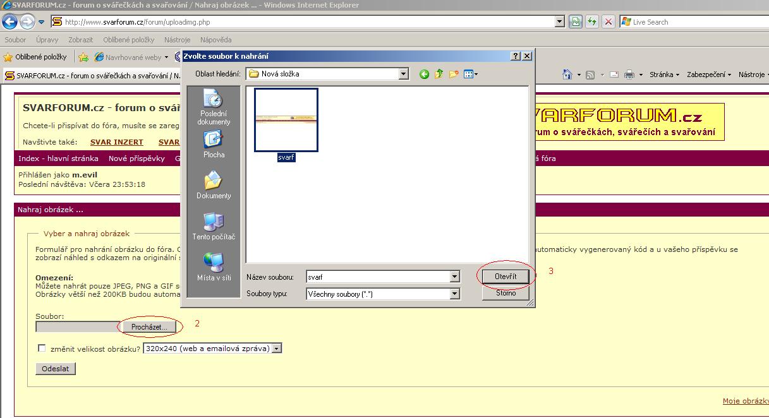Open the Nástroje menu in the menu bar

[x=178, y=40]
